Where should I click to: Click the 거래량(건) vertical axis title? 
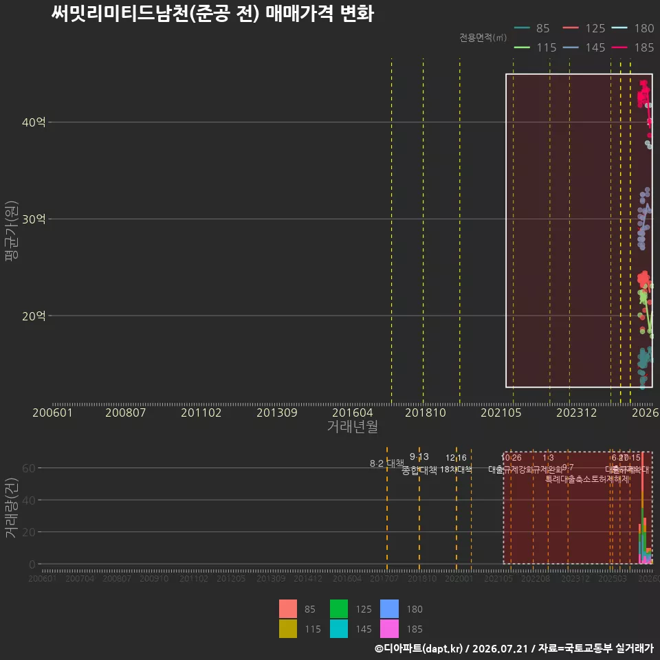(12, 507)
